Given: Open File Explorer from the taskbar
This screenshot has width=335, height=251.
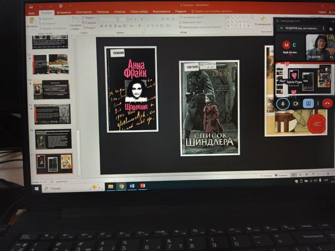Looking at the screenshot, I should pyautogui.click(x=111, y=187).
